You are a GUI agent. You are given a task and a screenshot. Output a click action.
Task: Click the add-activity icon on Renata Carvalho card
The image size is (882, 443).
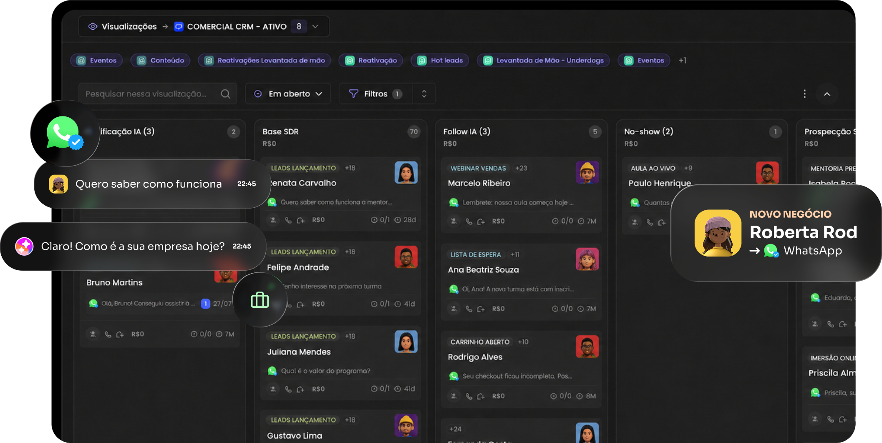(300, 220)
